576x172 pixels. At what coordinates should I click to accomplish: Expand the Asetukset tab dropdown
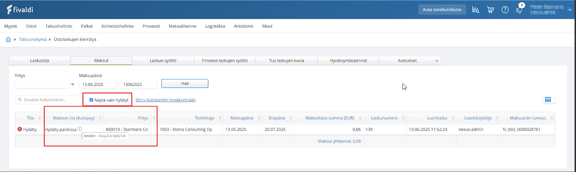tap(437, 61)
